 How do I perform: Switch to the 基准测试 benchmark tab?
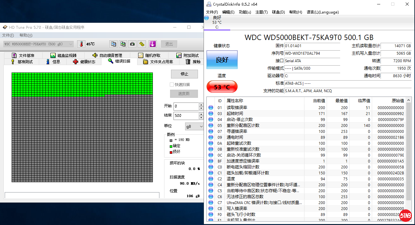pyautogui.click(x=22, y=62)
